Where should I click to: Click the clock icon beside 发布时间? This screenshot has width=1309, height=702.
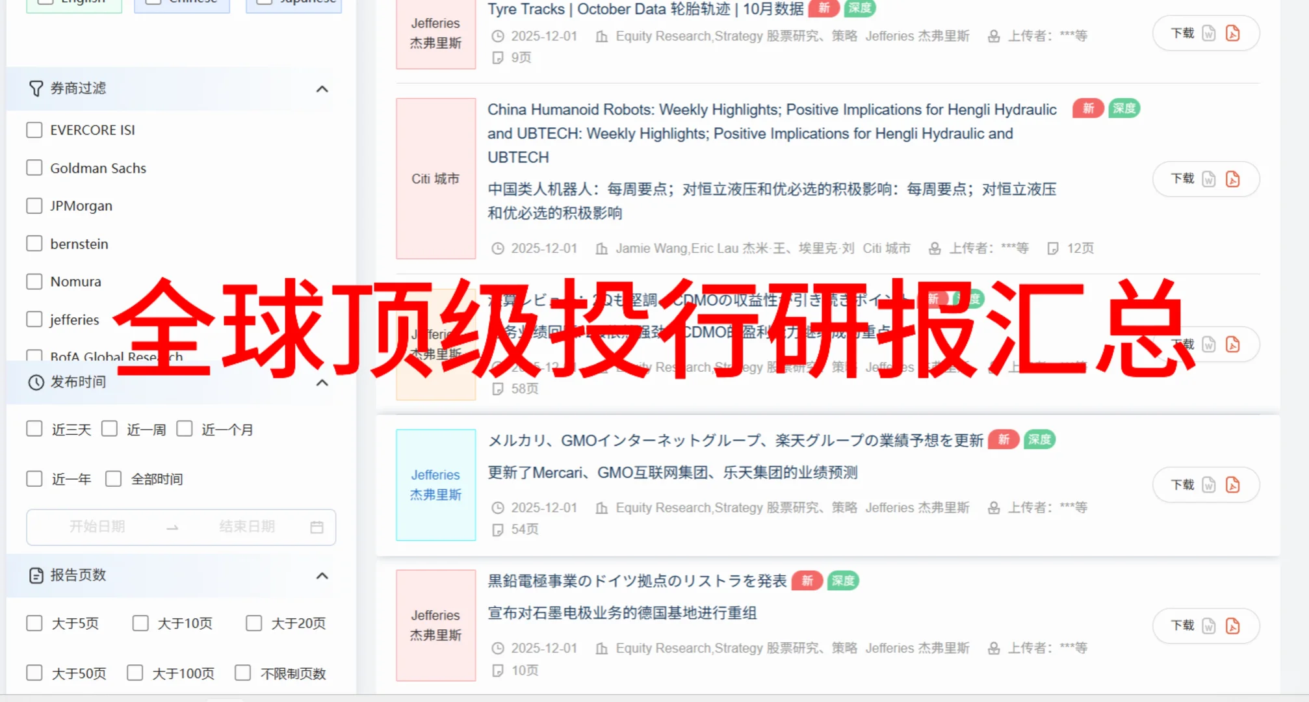tap(34, 382)
